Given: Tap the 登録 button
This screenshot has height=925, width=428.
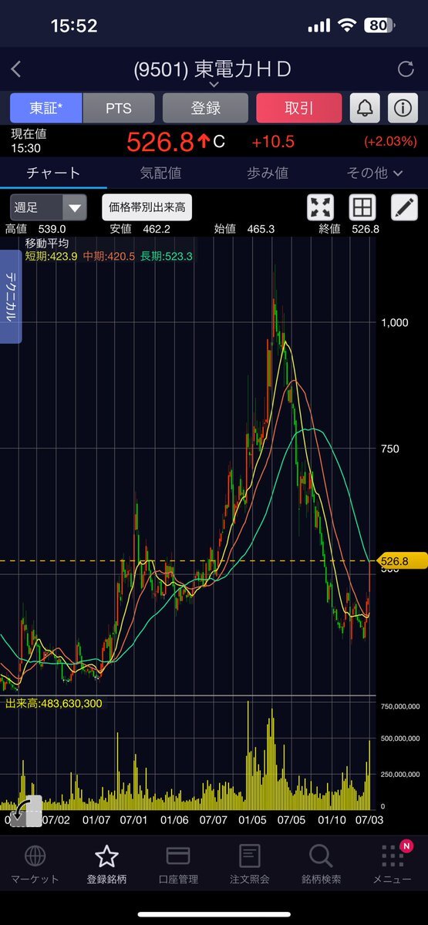Looking at the screenshot, I should point(205,108).
